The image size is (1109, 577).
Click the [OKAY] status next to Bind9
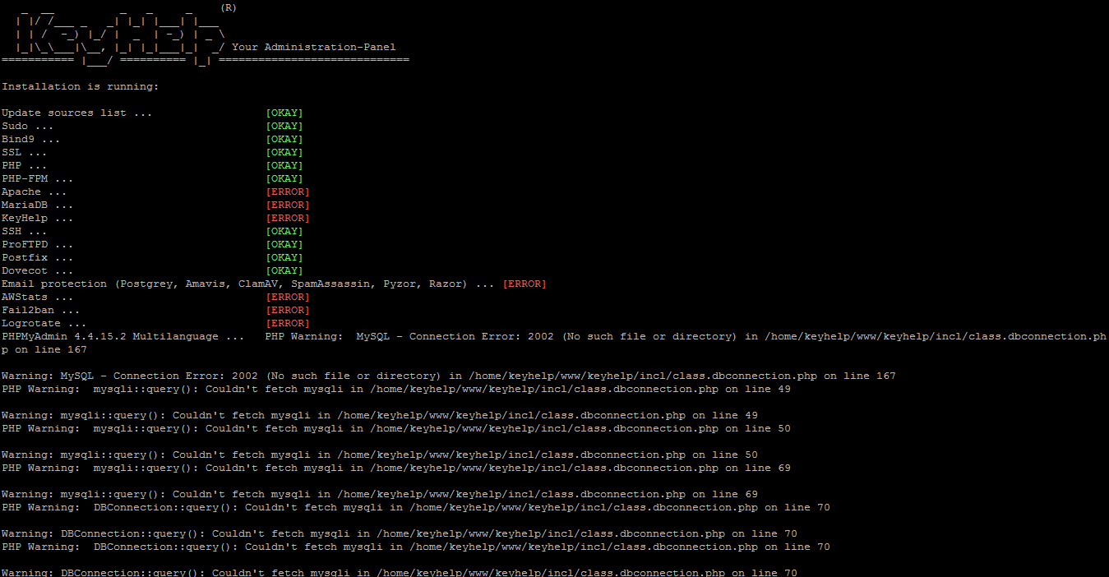coord(284,139)
